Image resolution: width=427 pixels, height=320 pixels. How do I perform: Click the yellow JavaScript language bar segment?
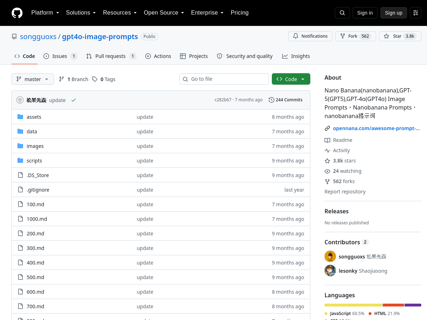pos(353,305)
